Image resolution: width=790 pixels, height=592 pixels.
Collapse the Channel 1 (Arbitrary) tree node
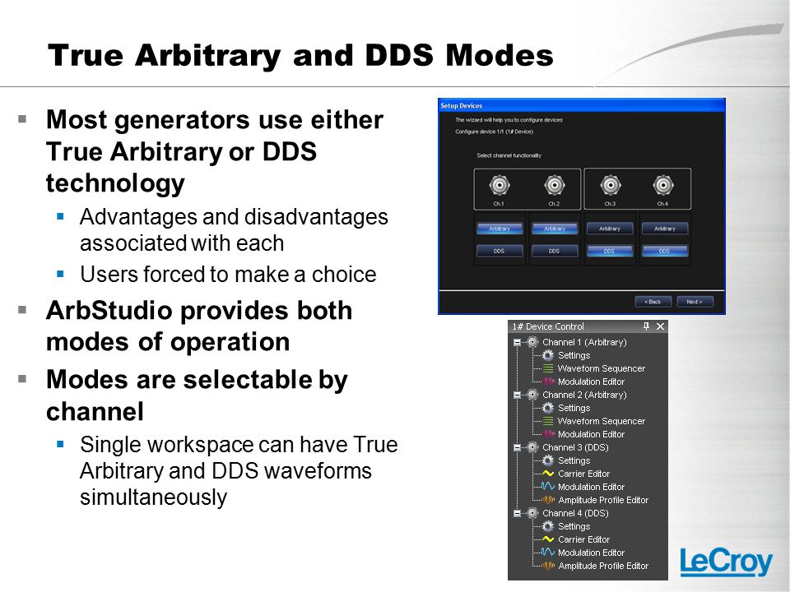point(517,342)
